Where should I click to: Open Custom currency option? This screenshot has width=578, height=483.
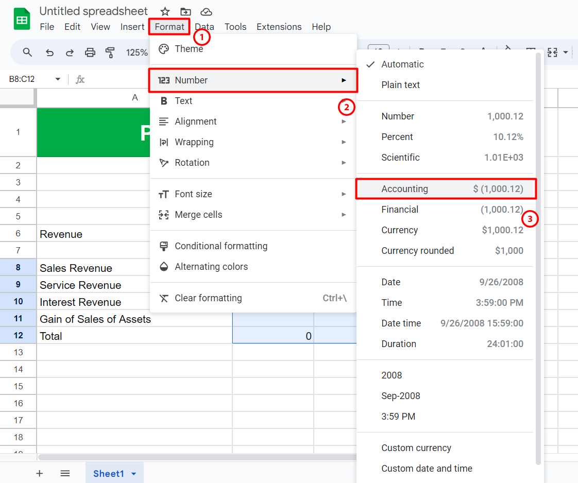(446, 448)
